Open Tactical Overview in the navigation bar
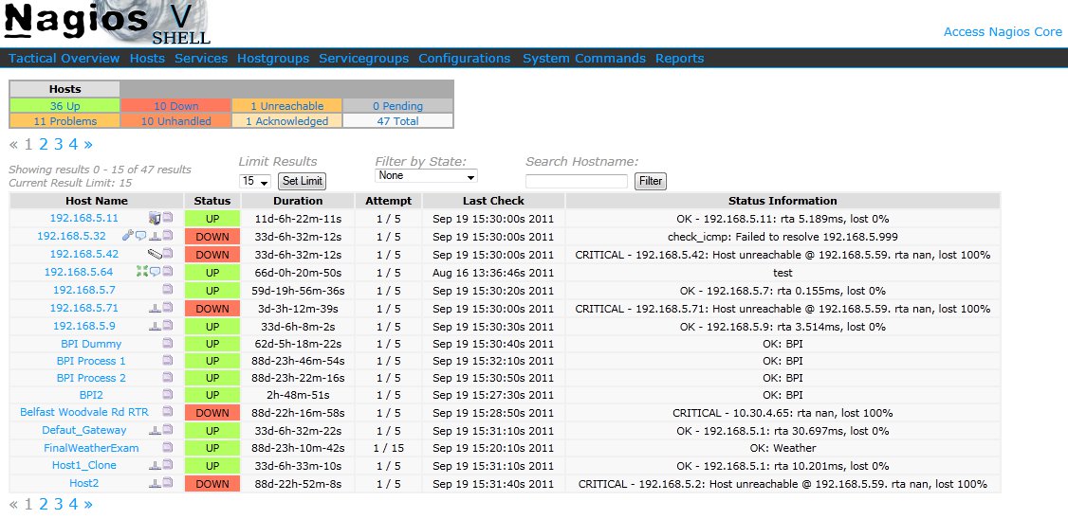Screen dimensions: 1068x519 click(x=64, y=59)
